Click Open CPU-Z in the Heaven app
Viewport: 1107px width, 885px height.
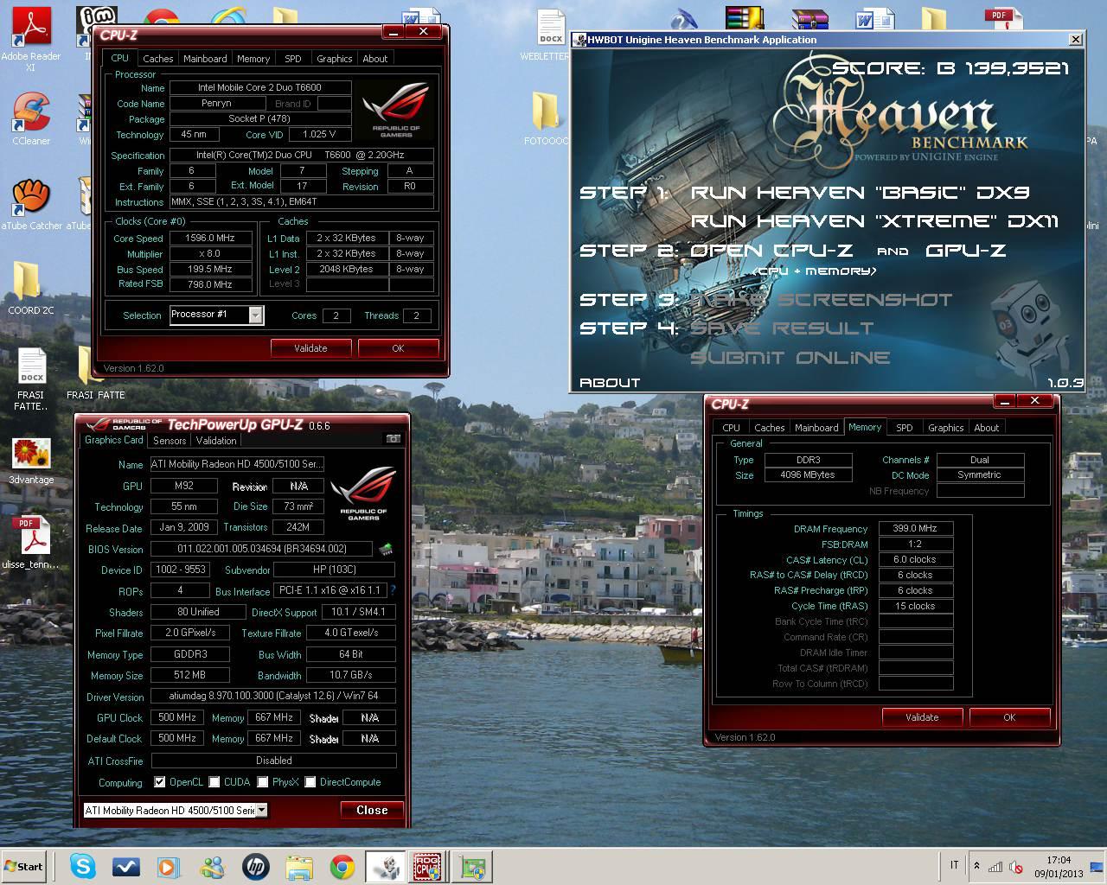pos(771,251)
